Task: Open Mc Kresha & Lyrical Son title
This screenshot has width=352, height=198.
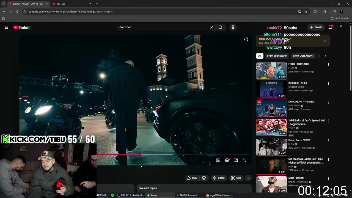Action: click(x=306, y=161)
